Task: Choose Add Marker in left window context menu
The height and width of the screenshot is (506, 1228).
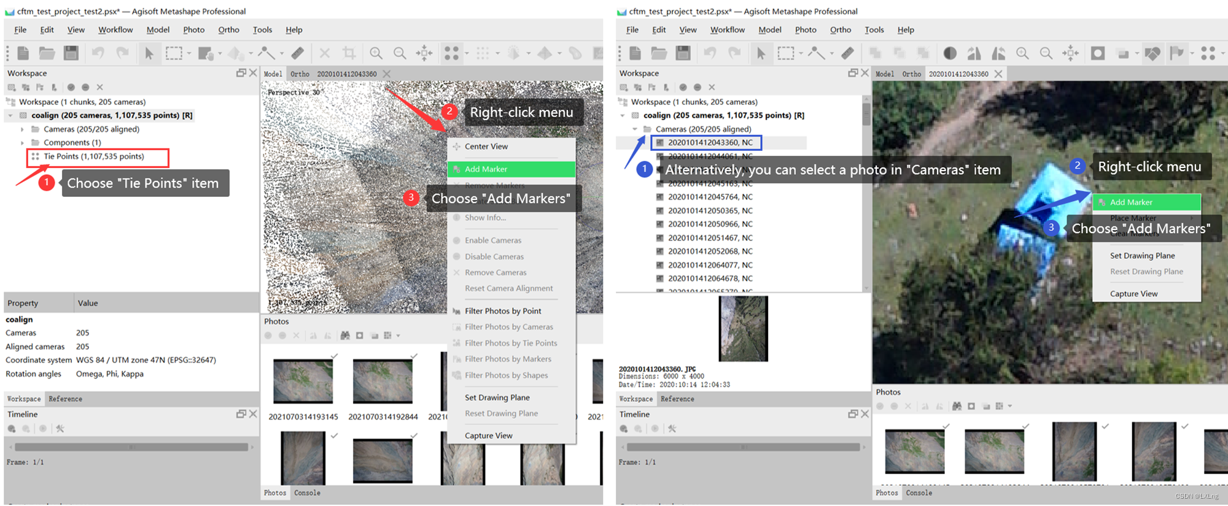Action: [511, 169]
